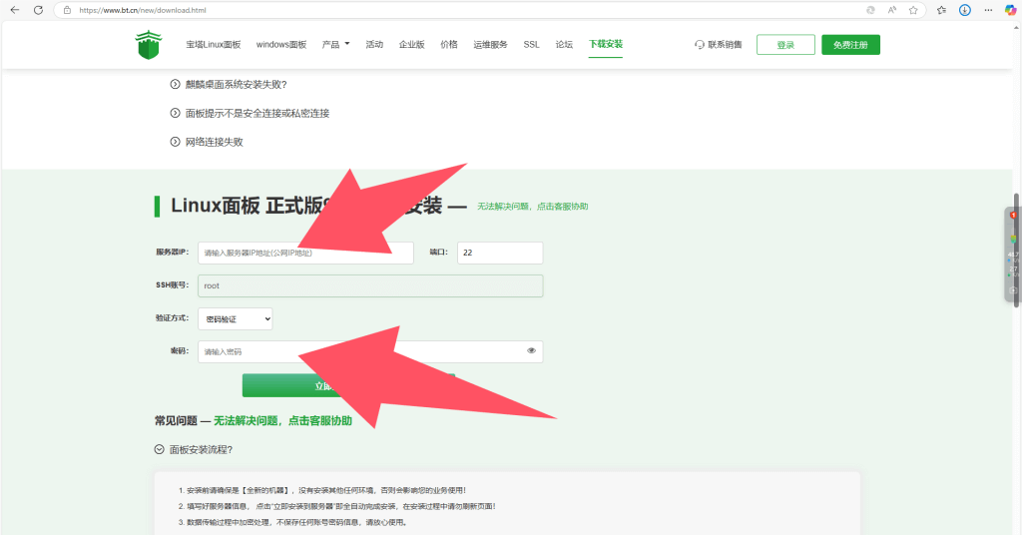Open 企业版 nav item

tap(411, 44)
